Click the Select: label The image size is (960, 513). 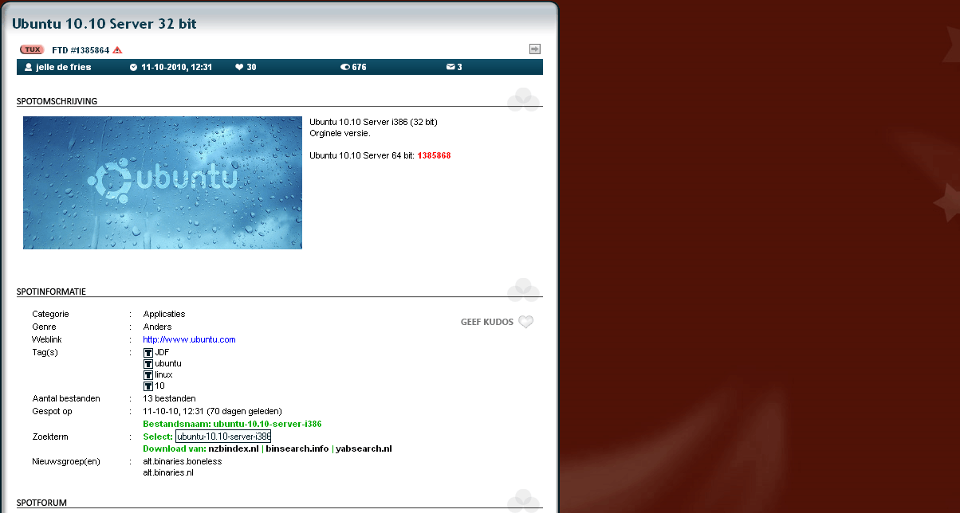pos(158,437)
